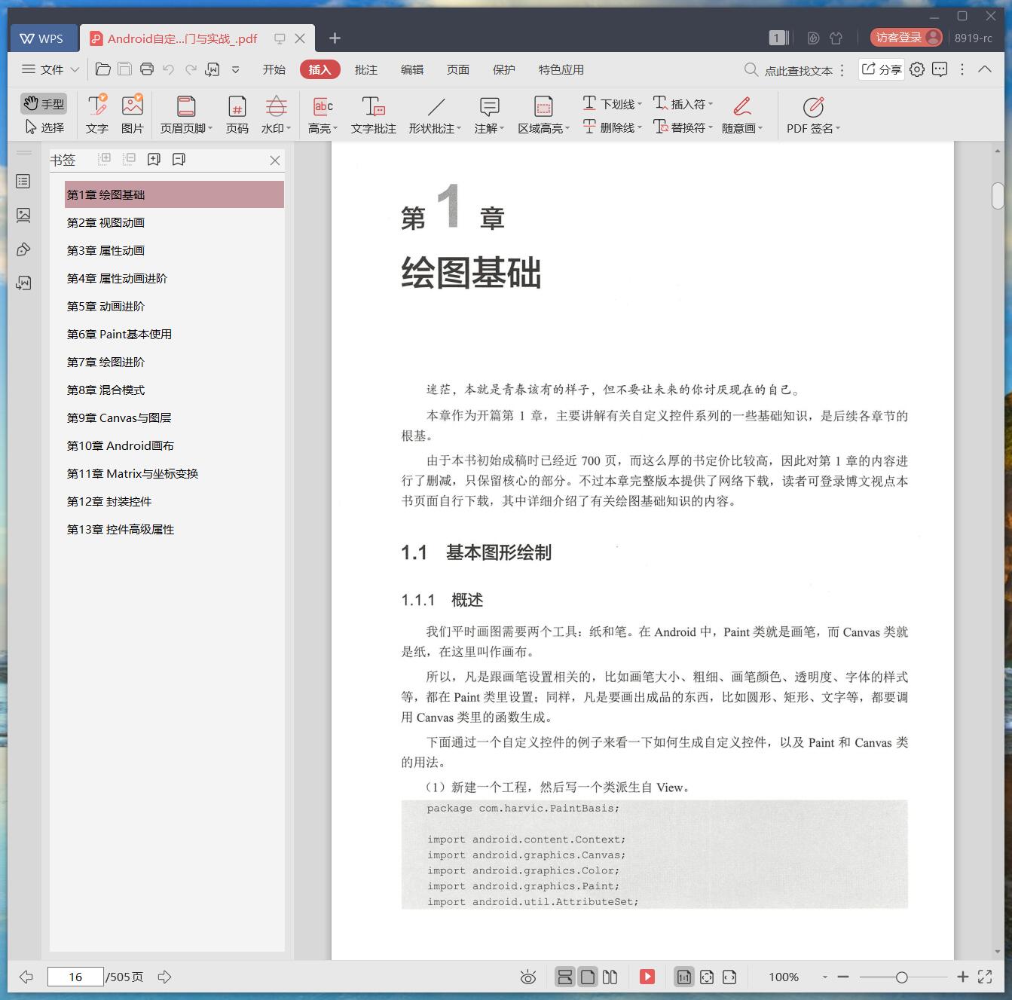Switch to the 编辑 ribbon tab
The height and width of the screenshot is (1000, 1012).
pyautogui.click(x=411, y=69)
